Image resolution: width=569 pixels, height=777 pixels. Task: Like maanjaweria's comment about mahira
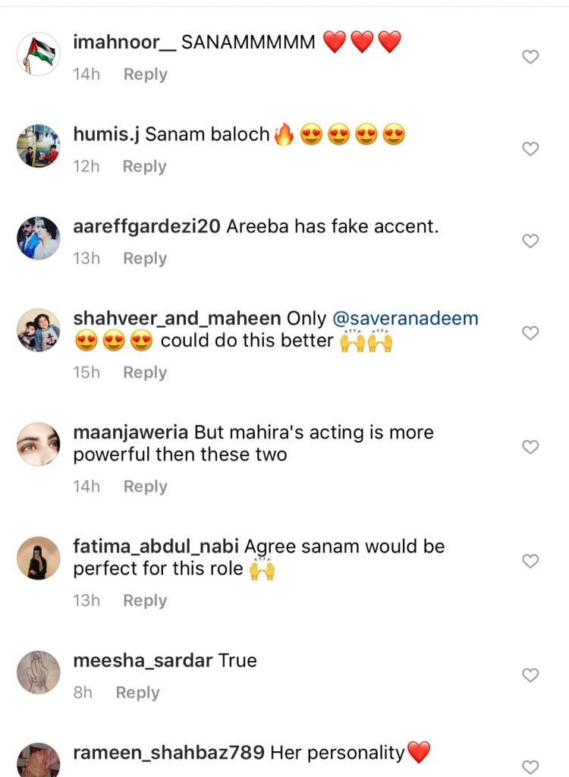(x=531, y=447)
